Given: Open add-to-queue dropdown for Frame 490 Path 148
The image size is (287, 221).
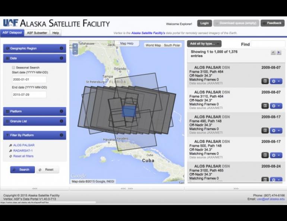Looking at the screenshot, I should point(276,131).
